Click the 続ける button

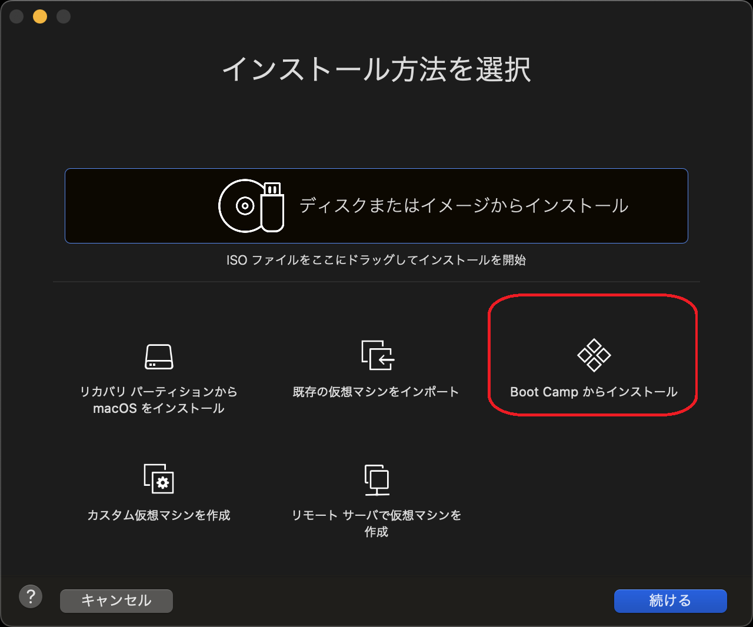pos(671,601)
